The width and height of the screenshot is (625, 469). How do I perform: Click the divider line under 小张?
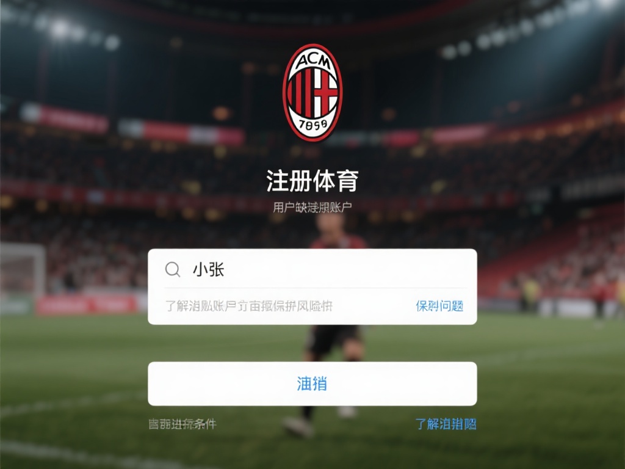[316, 288]
